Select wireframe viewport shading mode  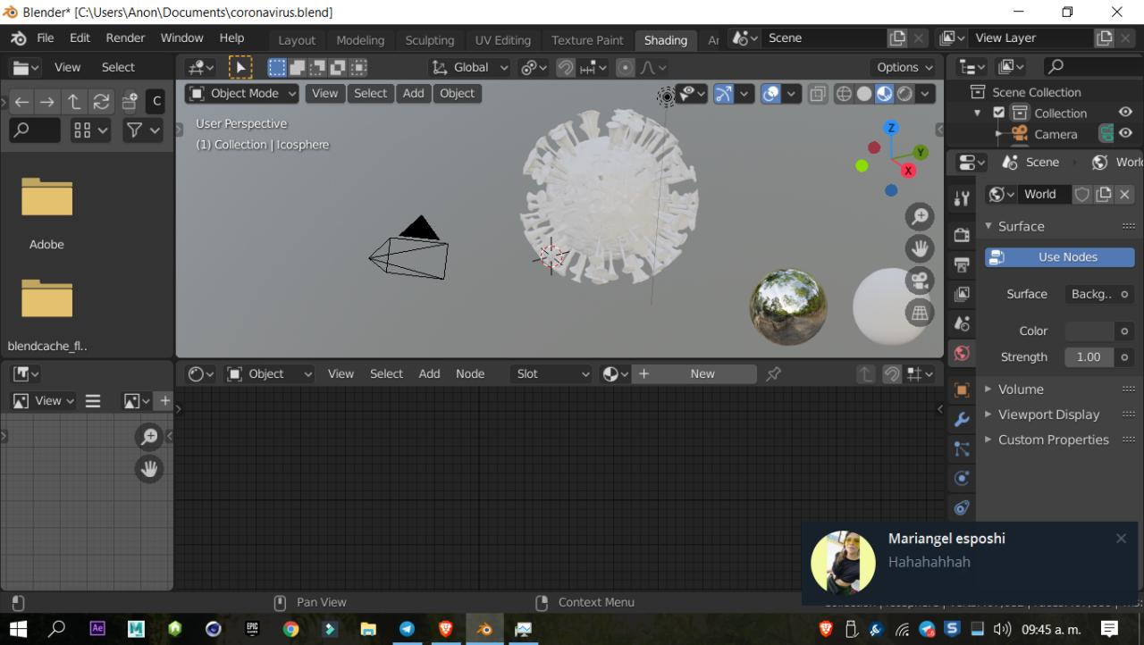pyautogui.click(x=843, y=94)
